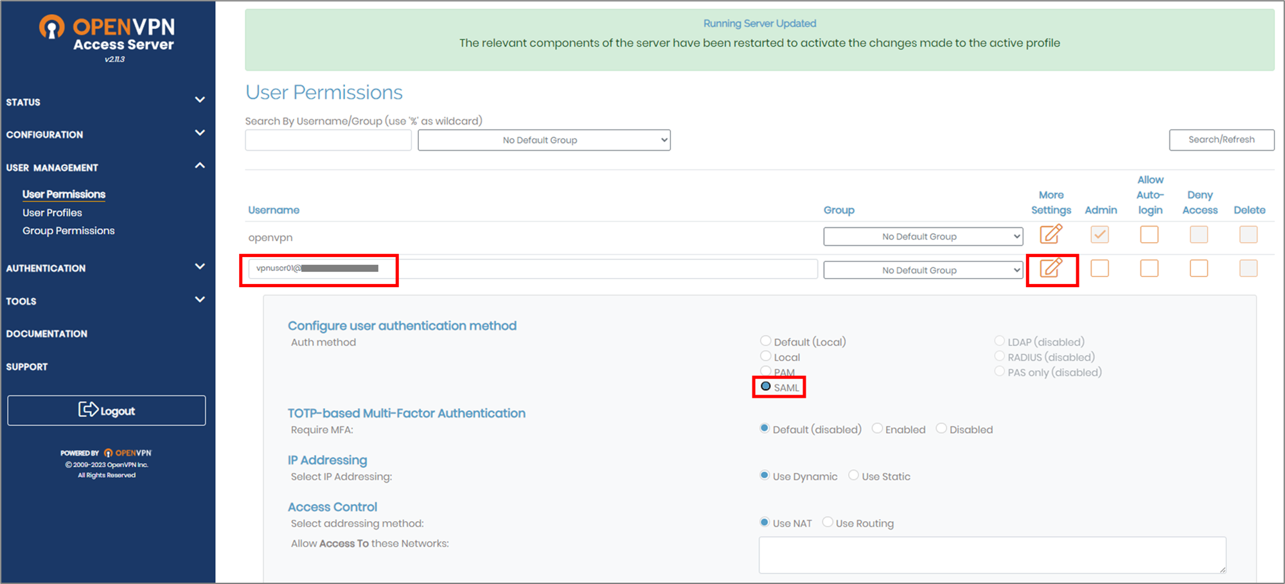This screenshot has height=584, width=1285.
Task: Check Deny Access for vpnuser01 user
Action: pos(1198,268)
